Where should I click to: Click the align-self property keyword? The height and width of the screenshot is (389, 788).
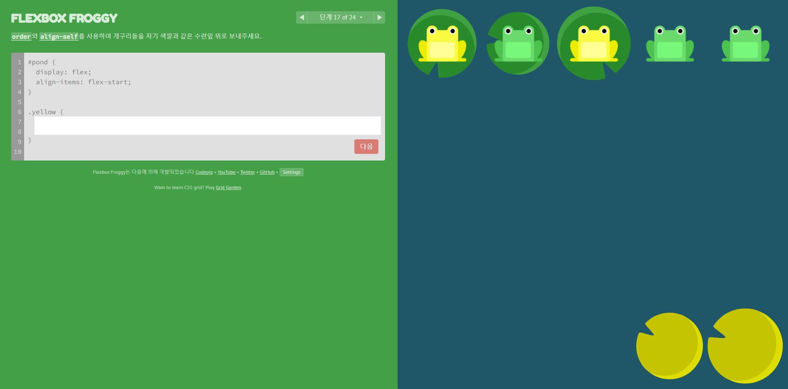pos(59,36)
